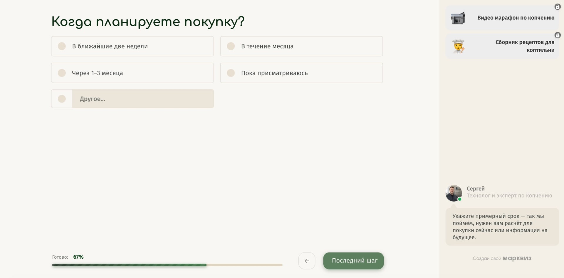Click the lock icon on video marathon bonus
The width and height of the screenshot is (564, 278).
(558, 7)
